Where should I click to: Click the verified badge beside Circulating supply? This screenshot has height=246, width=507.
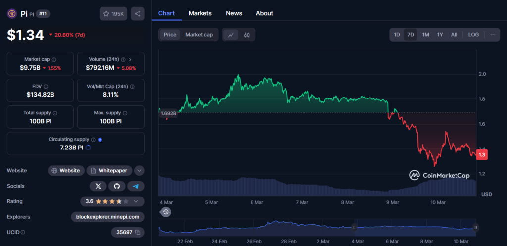pyautogui.click(x=100, y=140)
